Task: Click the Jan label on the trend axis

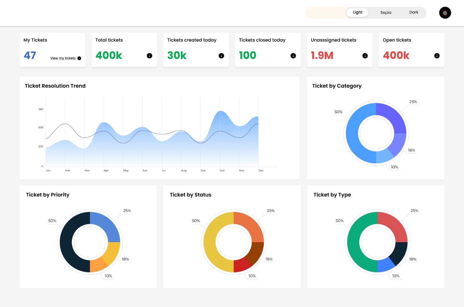Action: [x=48, y=171]
